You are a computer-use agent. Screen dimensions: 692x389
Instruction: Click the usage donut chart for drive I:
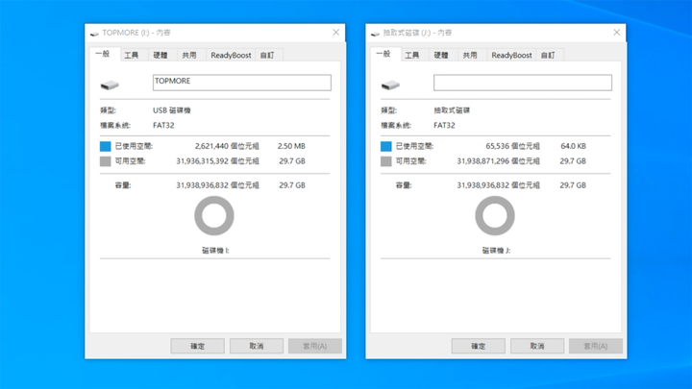point(214,216)
